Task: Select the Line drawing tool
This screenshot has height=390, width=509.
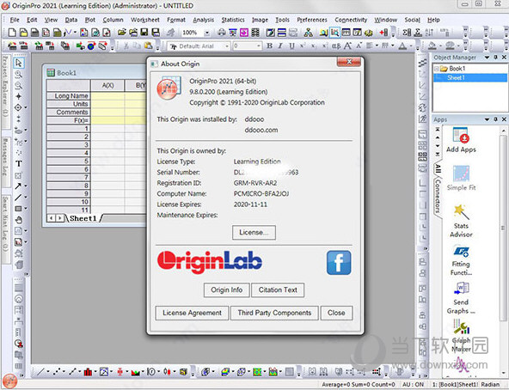Action: click(x=18, y=197)
